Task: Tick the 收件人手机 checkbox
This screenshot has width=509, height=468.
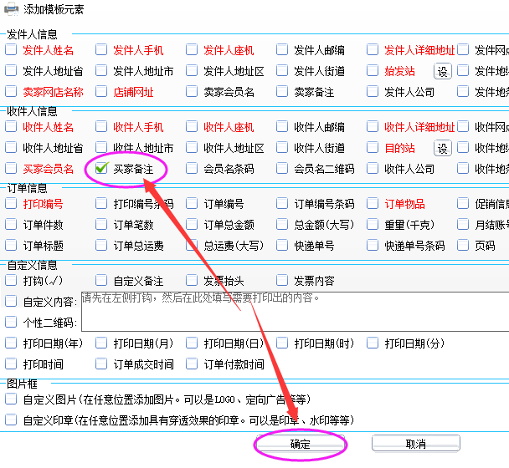Action: tap(101, 127)
